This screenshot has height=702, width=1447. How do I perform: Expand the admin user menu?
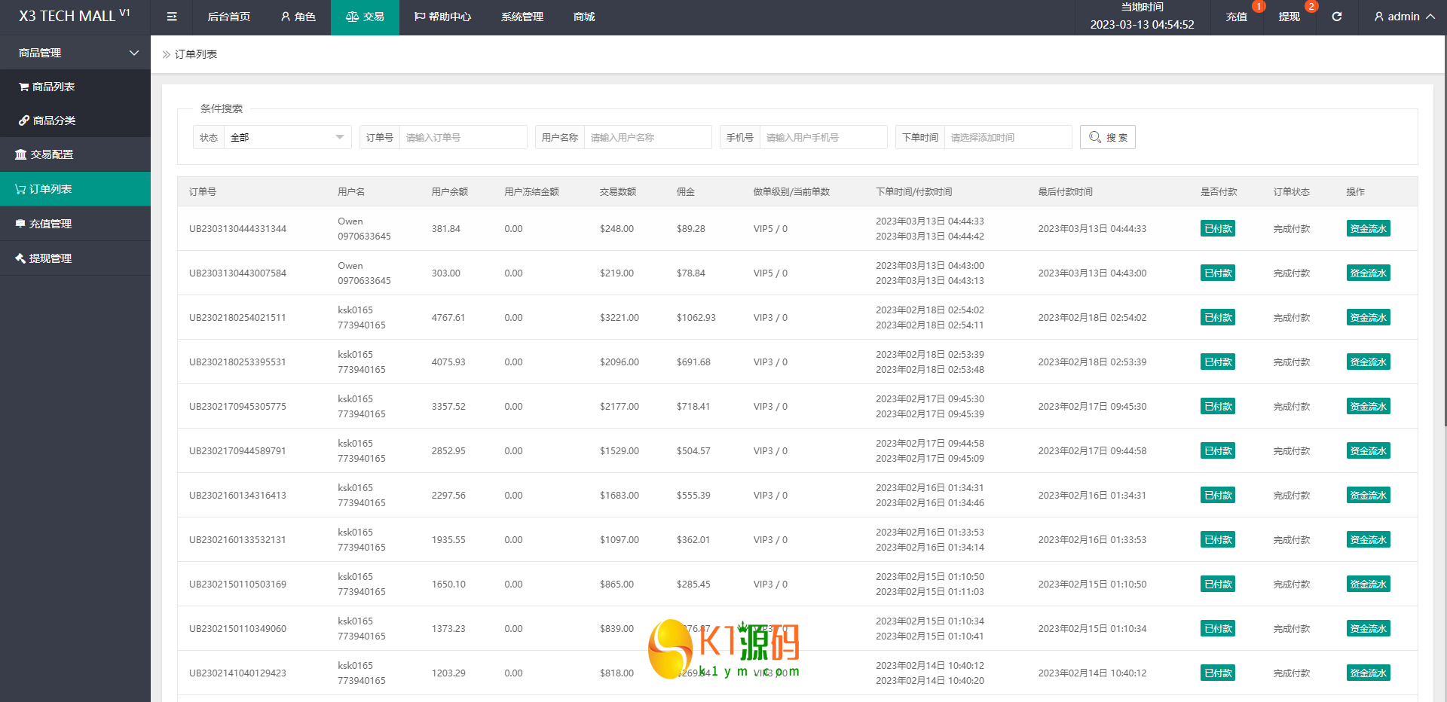coord(1404,17)
